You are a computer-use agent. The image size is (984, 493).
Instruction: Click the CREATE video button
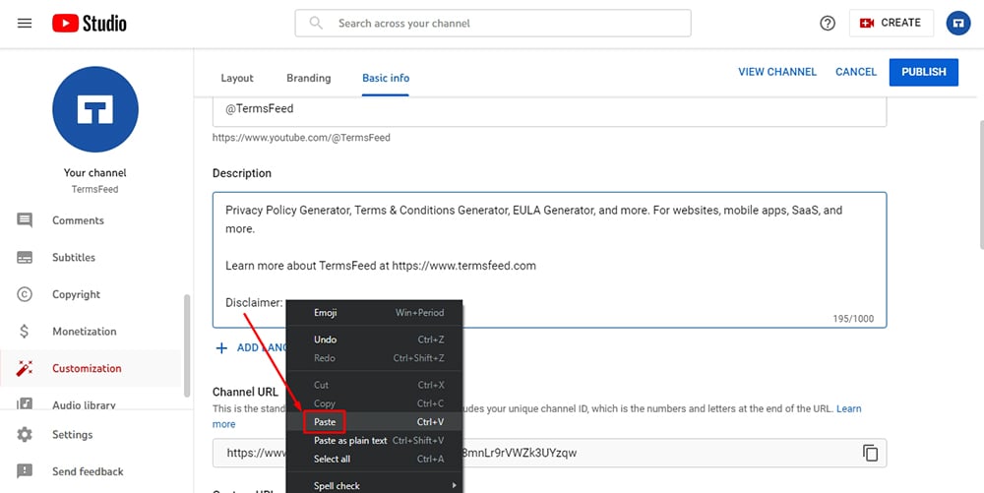pos(892,23)
